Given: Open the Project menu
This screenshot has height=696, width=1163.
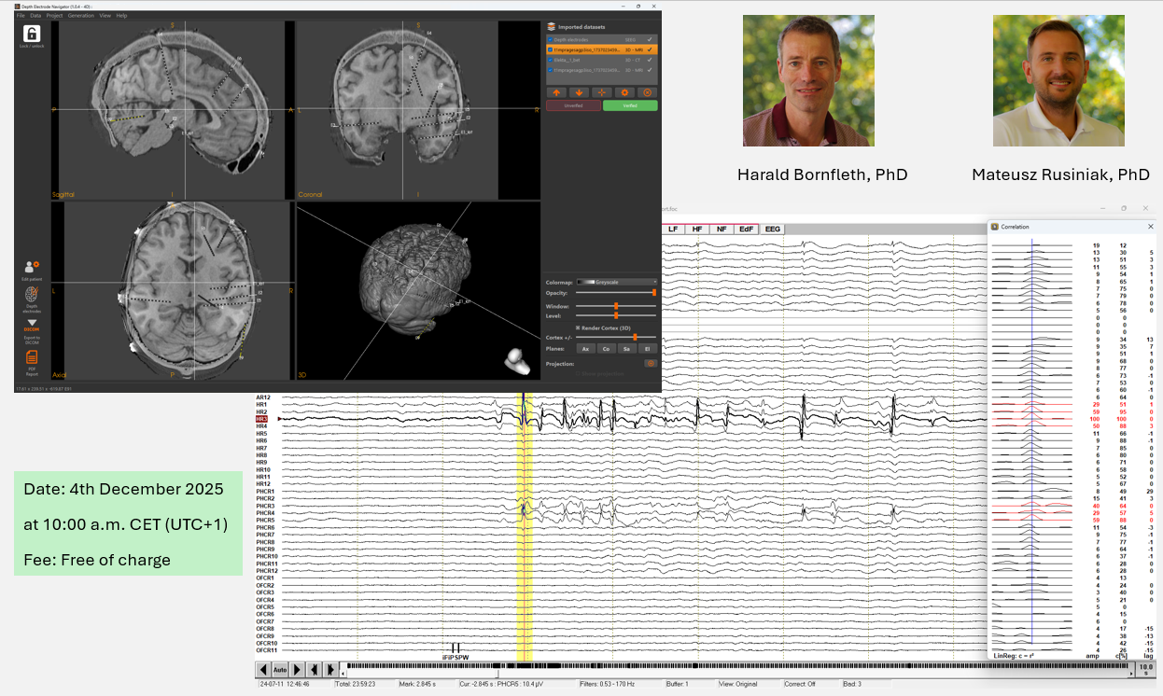Looking at the screenshot, I should coord(54,16).
